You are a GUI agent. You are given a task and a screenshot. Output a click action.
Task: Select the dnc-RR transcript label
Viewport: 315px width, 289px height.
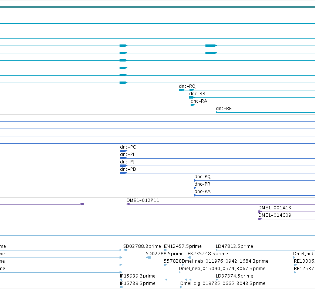pyautogui.click(x=197, y=94)
